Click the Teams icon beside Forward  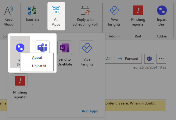click(149, 59)
